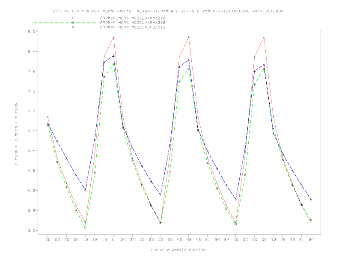Click y-axis tick label 3.0
The height and width of the screenshot is (261, 339).
click(31, 230)
